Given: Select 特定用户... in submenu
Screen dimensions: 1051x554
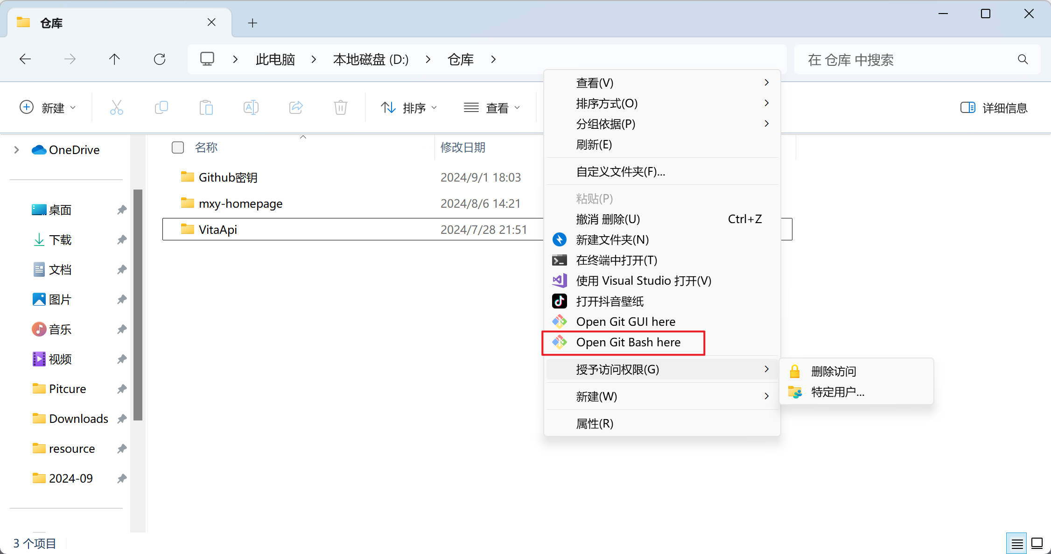Looking at the screenshot, I should 856,392.
